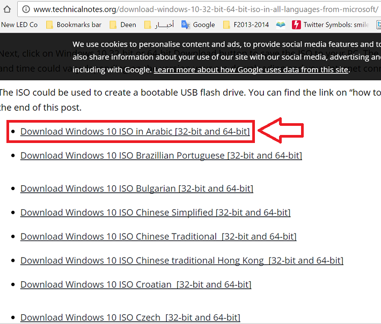Image resolution: width=381 pixels, height=324 pixels.
Task: Click the address bar URL field
Action: [204, 10]
